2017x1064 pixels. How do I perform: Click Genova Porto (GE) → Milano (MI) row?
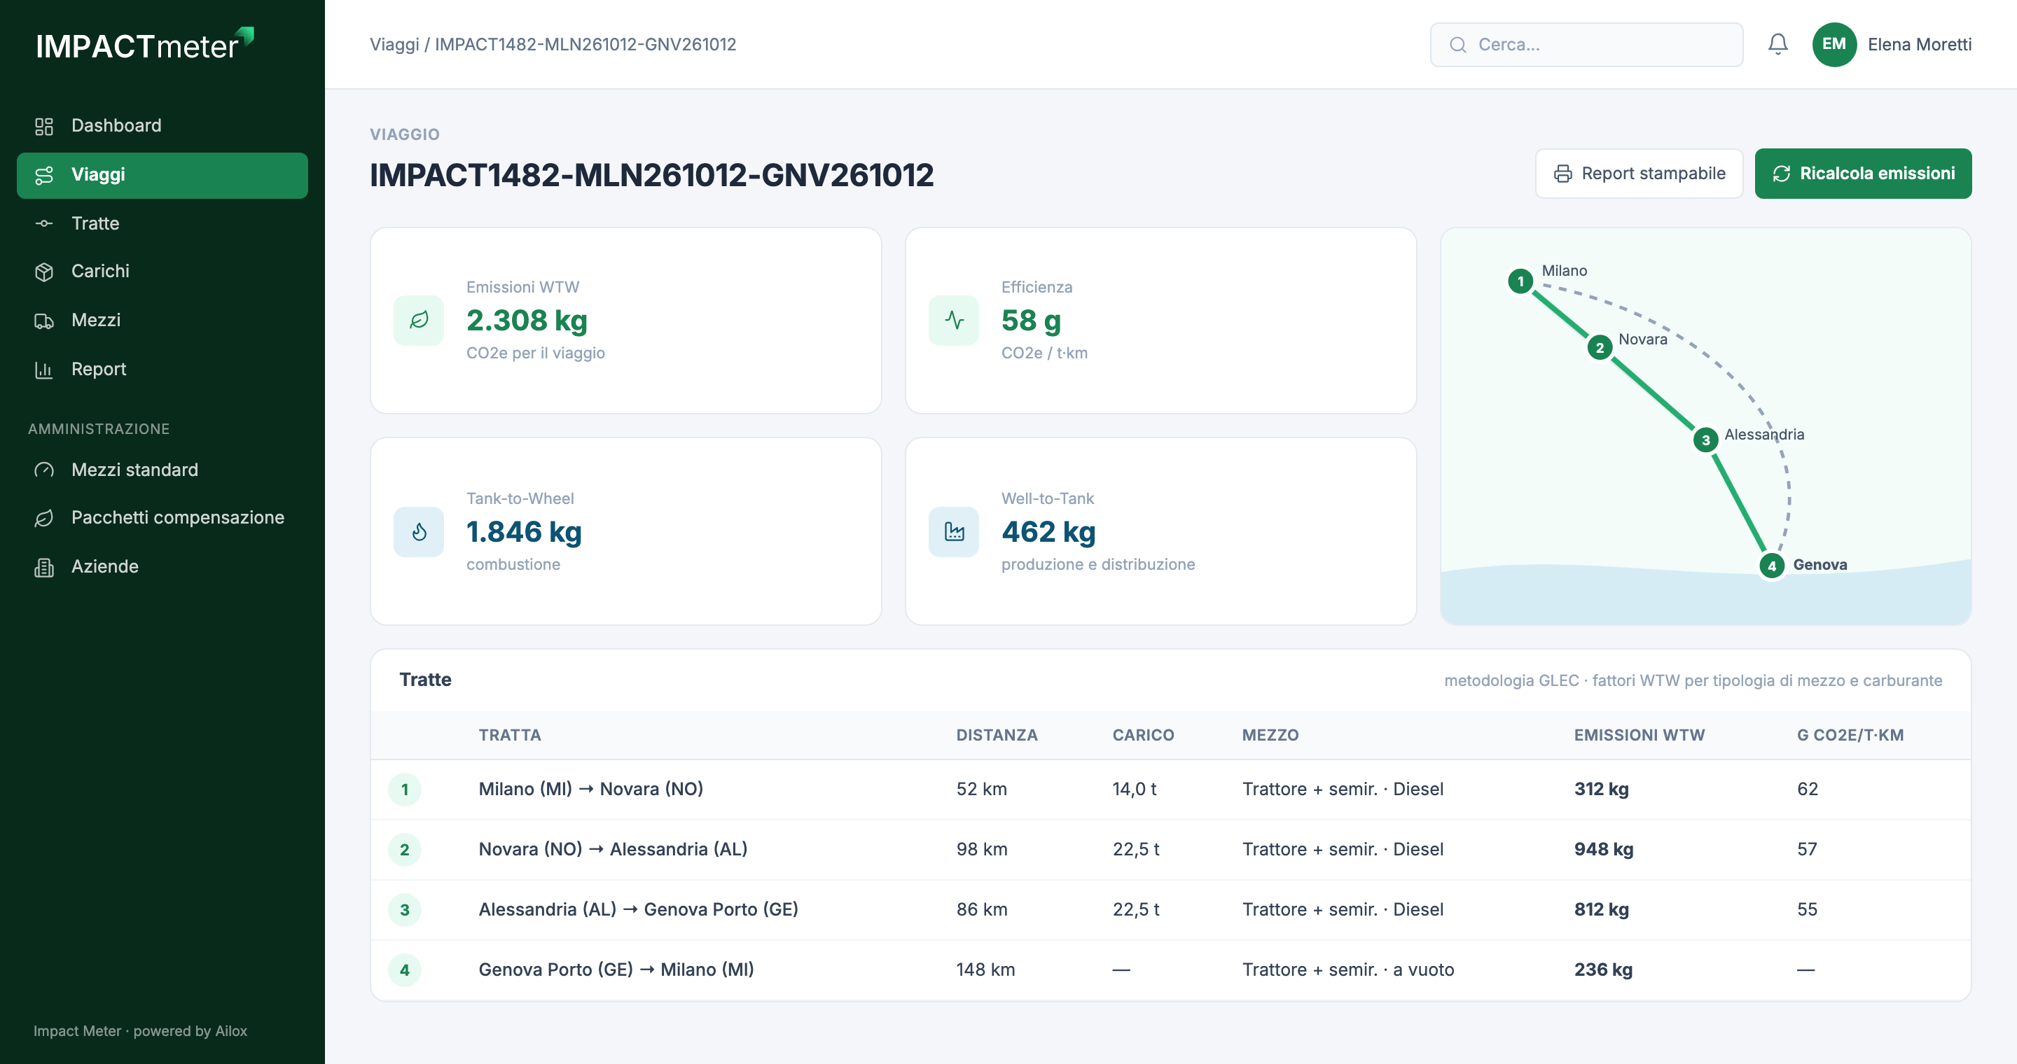pos(1170,970)
